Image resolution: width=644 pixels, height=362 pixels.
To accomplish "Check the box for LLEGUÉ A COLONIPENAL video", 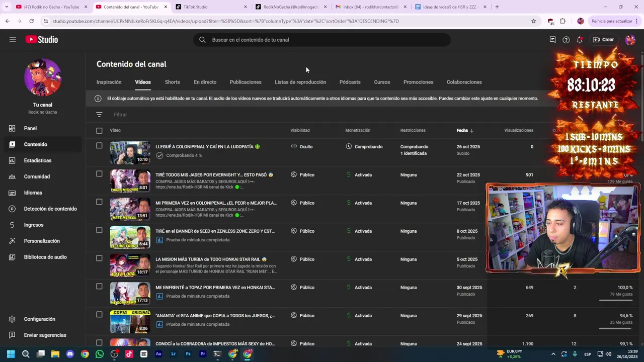I will 99,146.
